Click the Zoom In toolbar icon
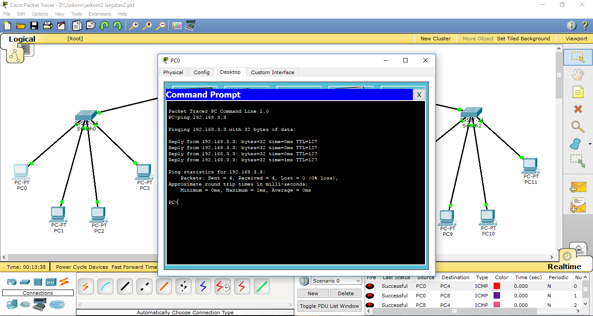This screenshot has height=316, width=593. [134, 26]
